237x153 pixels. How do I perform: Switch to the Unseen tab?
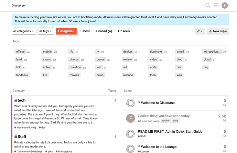tap(124, 31)
